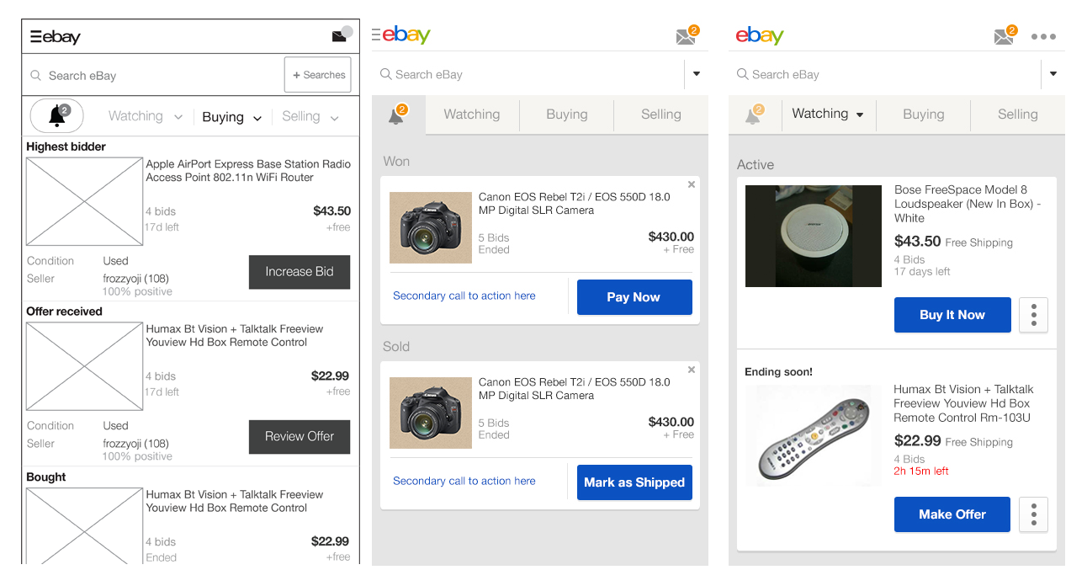The image size is (1087, 586).
Task: Dismiss the Won camera card
Action: (x=692, y=184)
